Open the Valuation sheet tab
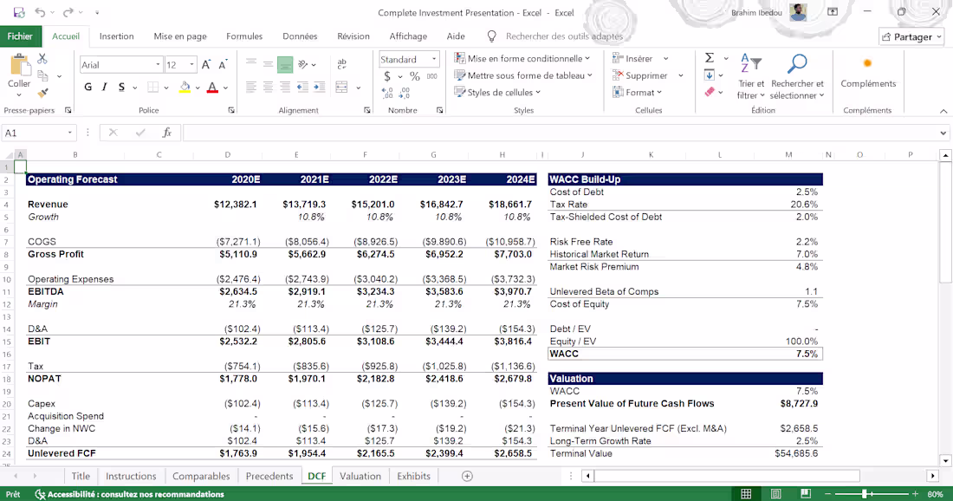The height and width of the screenshot is (501, 953). coord(360,476)
